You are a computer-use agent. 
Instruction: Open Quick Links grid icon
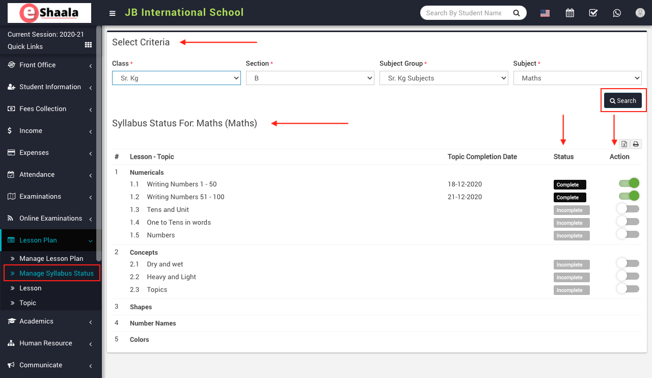point(88,45)
